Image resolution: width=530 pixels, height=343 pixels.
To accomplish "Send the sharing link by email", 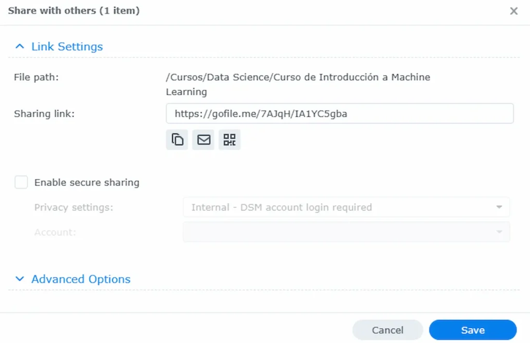I will (203, 139).
